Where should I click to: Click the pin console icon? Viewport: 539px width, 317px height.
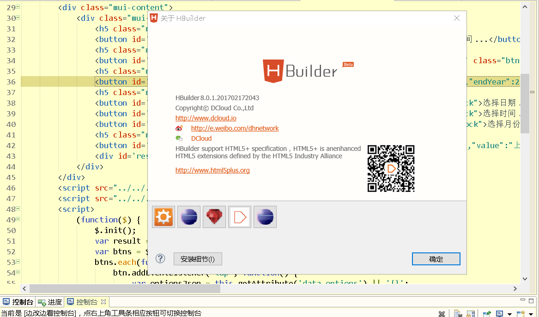pos(487,314)
